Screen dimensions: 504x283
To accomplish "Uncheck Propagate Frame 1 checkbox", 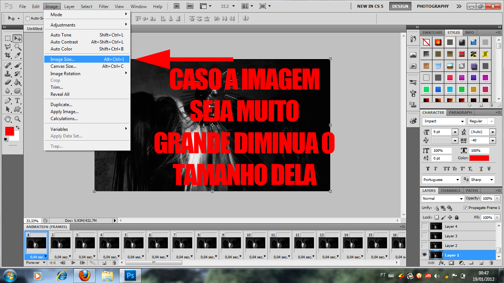I will [x=465, y=208].
